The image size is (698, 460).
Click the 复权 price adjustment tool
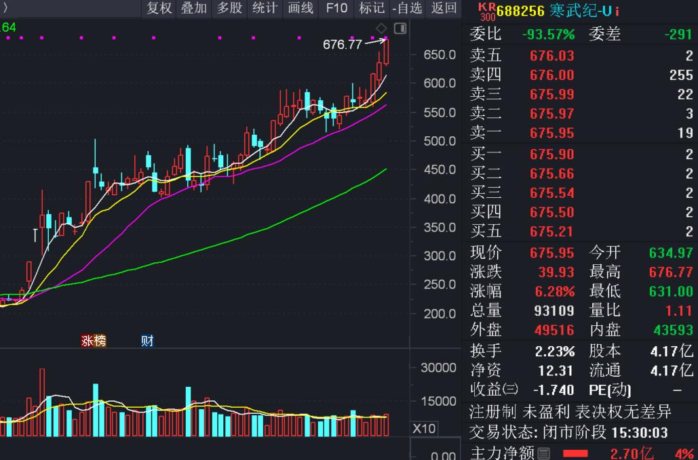tap(158, 9)
